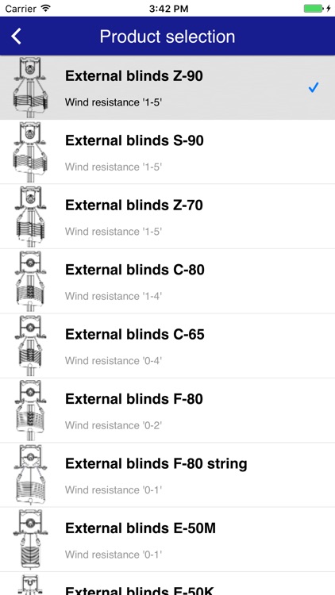Viewport: 335px width, 595px height.
Task: Click the F-80 string blind diagram icon
Action: click(31, 474)
